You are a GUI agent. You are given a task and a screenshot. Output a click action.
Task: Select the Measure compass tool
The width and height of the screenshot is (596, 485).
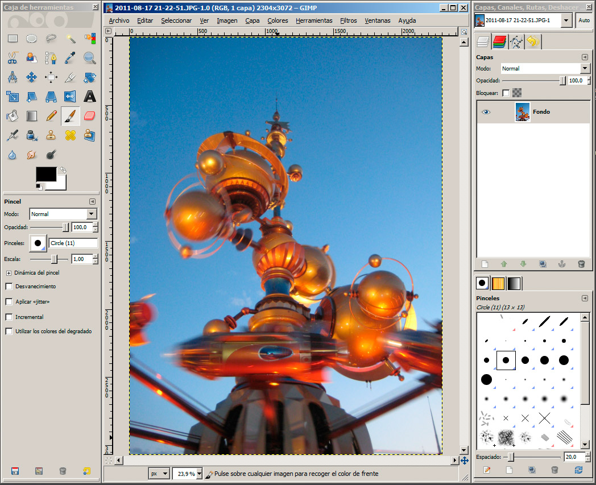click(x=13, y=77)
